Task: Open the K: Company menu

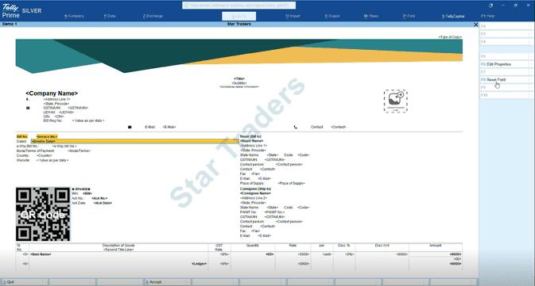Action: (x=74, y=16)
